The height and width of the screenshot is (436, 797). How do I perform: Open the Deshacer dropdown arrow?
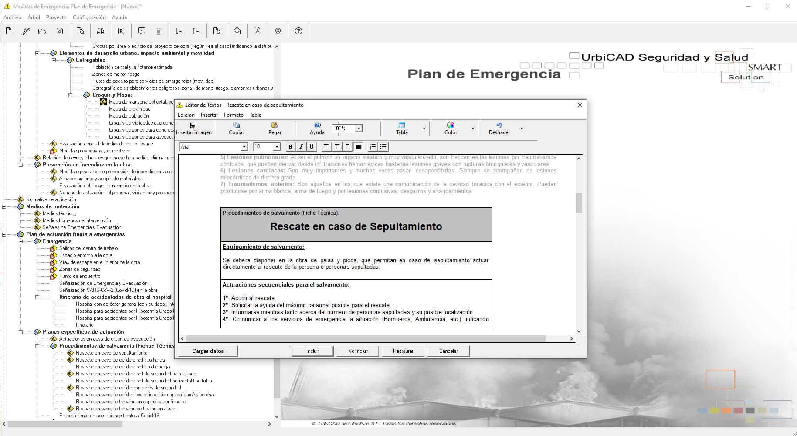(x=522, y=128)
